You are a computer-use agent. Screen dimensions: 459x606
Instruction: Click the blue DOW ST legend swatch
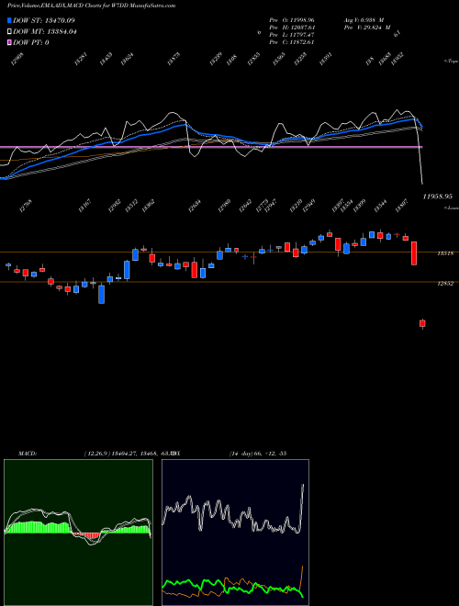pyautogui.click(x=9, y=20)
